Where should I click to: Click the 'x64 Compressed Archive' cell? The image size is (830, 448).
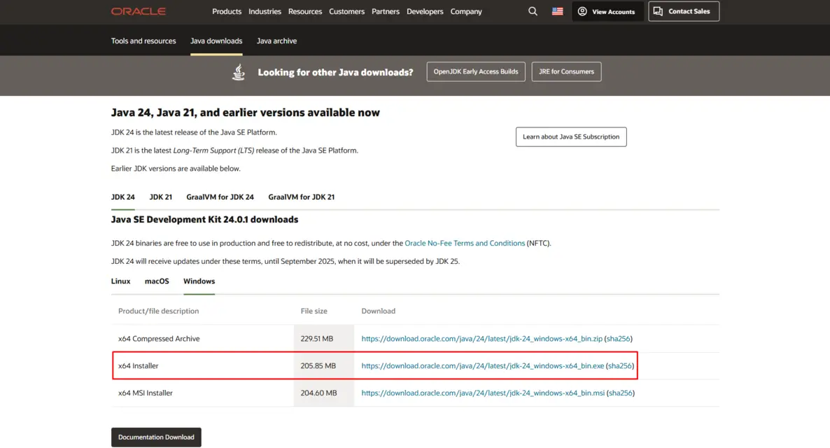159,338
